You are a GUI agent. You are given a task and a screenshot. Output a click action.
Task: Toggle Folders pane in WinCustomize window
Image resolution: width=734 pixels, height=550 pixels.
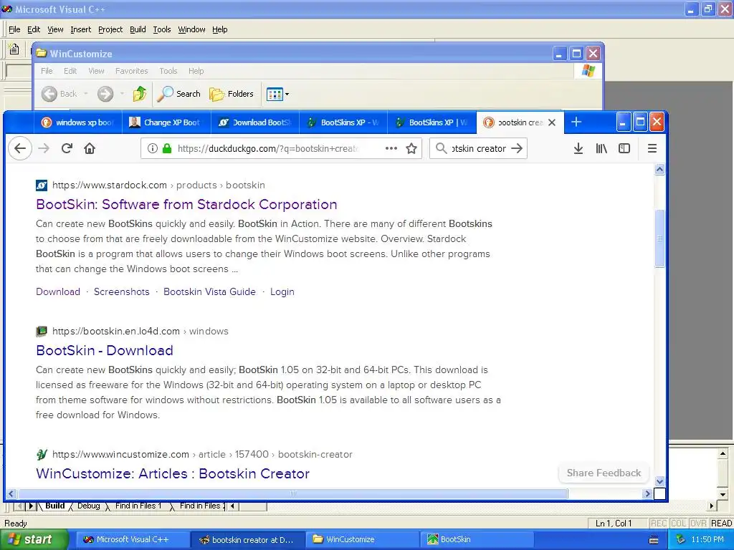click(232, 94)
